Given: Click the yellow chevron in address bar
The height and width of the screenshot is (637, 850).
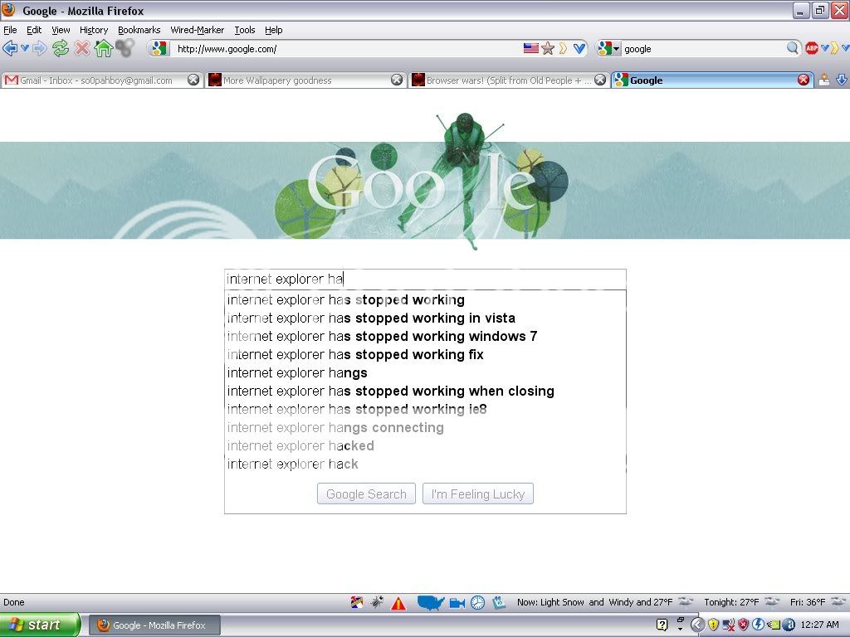Looking at the screenshot, I should click(564, 49).
